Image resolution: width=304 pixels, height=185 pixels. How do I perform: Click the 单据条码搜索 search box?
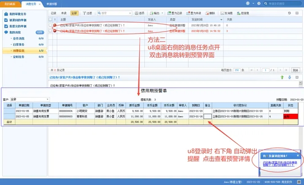point(282,3)
